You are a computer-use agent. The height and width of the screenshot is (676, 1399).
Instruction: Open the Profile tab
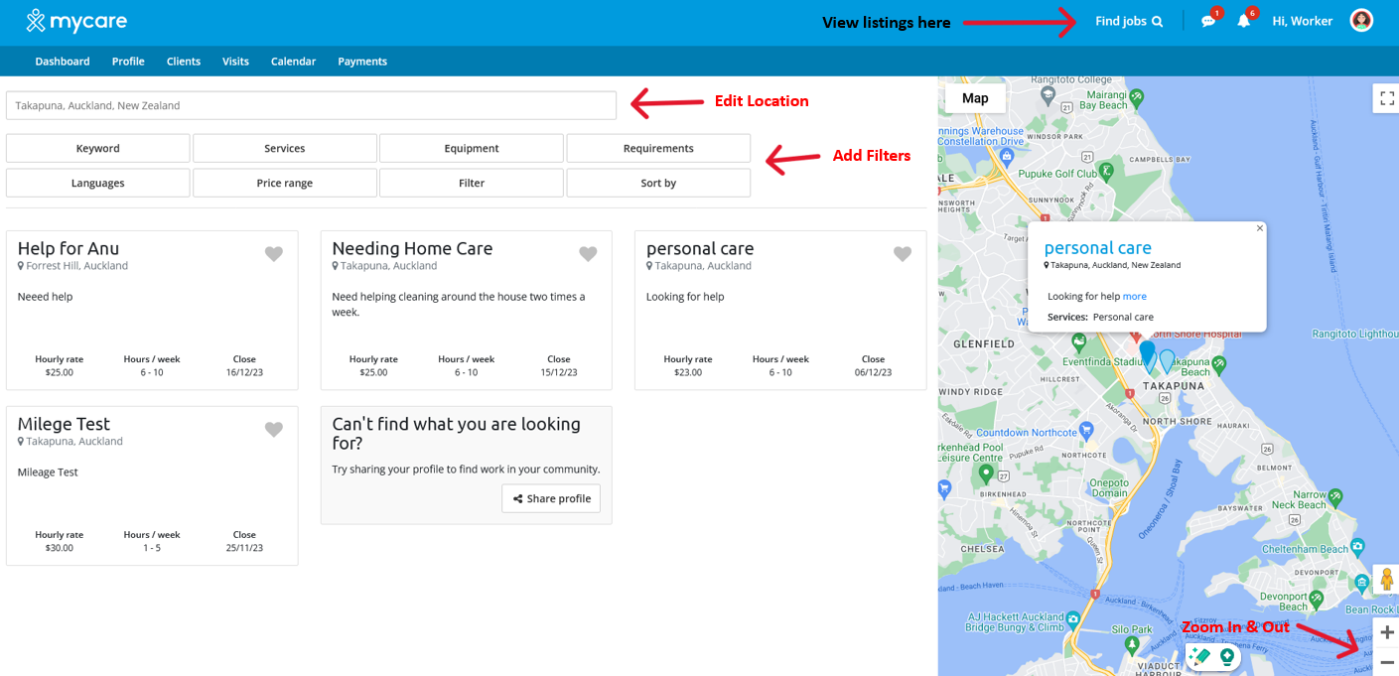128,62
